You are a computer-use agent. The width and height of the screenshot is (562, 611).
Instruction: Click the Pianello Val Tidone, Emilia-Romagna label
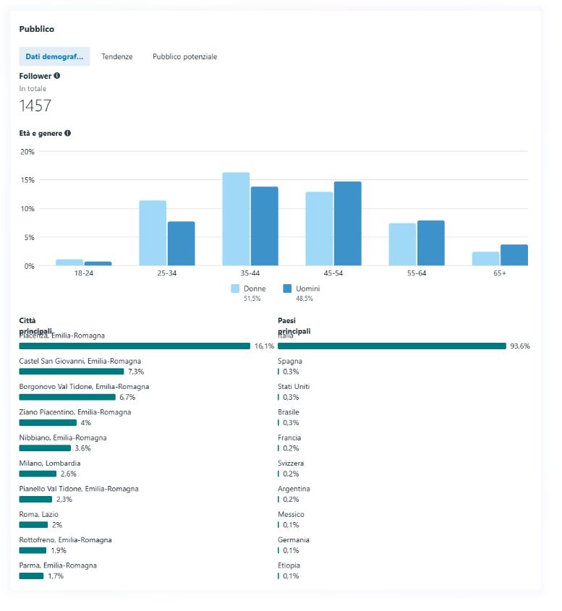[79, 489]
